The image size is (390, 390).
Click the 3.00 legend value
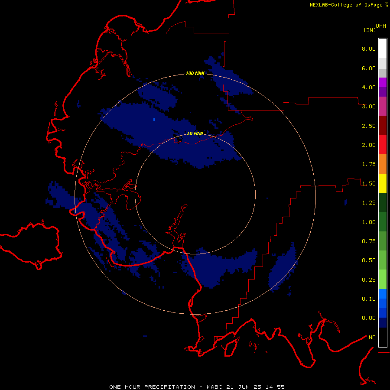(x=369, y=107)
